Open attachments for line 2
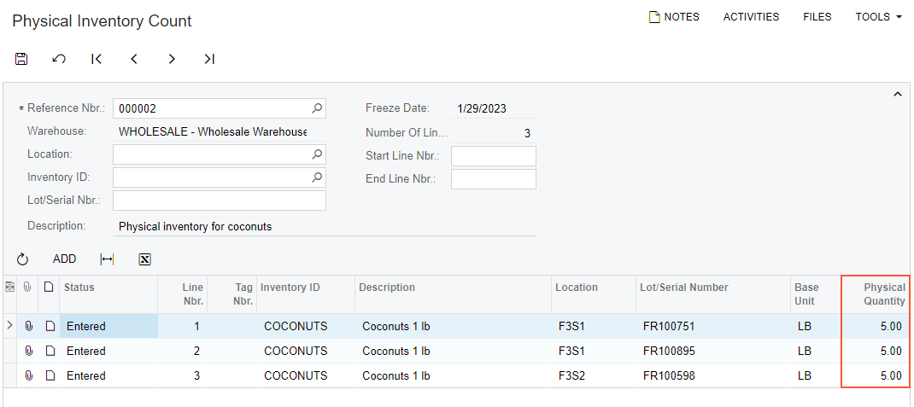Screen dimensions: 914x407 [x=29, y=351]
